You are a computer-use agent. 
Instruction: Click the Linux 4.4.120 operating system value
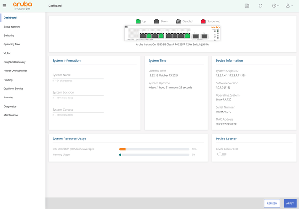[223, 99]
